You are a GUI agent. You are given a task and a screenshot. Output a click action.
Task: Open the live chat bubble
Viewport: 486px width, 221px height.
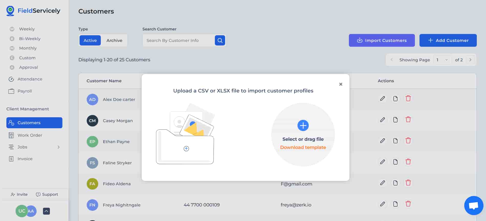[x=474, y=205]
